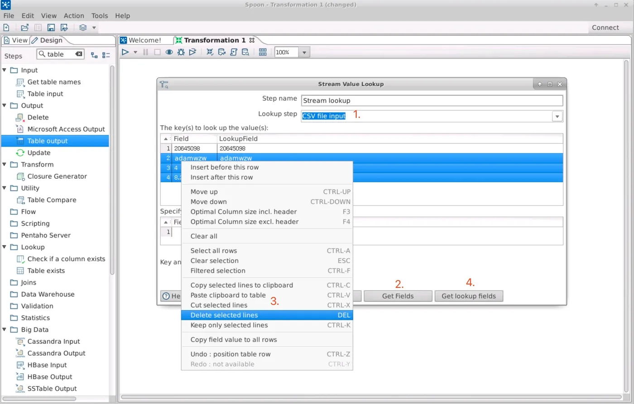Select Get table names step
634x404 pixels.
[x=54, y=82]
